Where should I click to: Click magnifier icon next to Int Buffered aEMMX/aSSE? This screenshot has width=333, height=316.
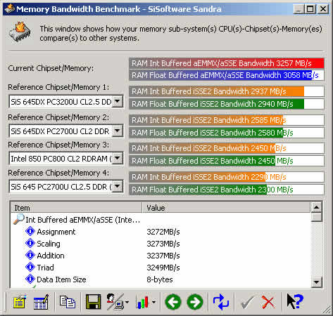[19, 219]
